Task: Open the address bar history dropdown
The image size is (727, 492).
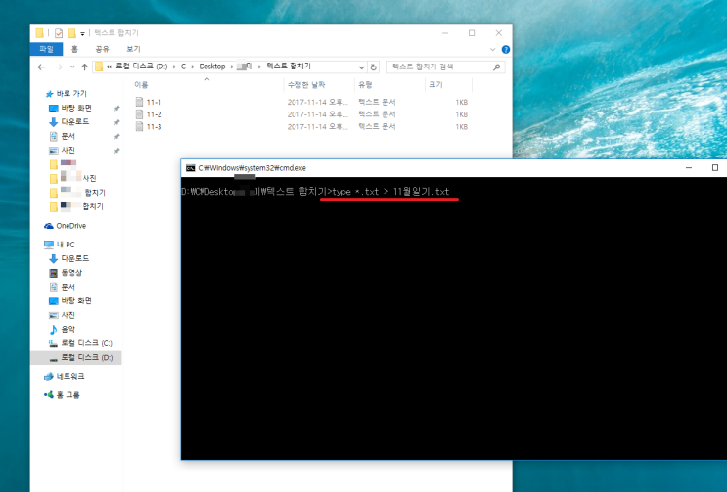Action: tap(361, 67)
